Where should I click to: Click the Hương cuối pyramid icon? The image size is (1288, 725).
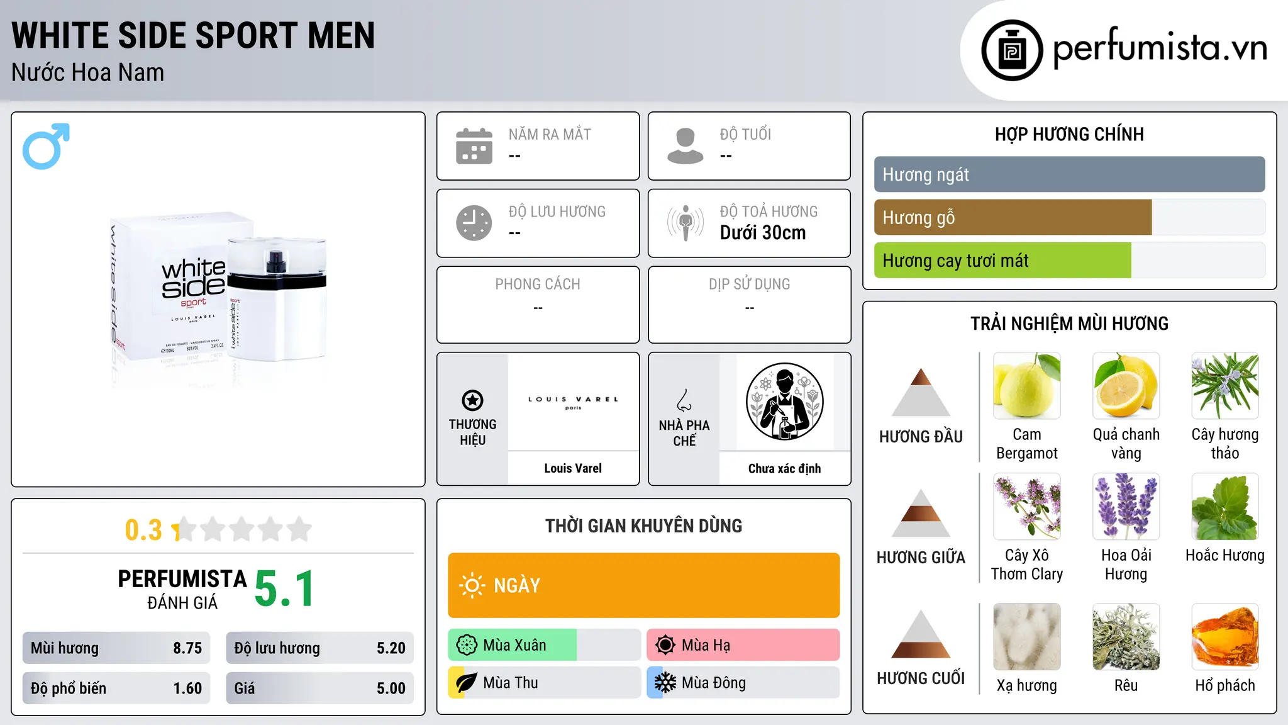(921, 634)
